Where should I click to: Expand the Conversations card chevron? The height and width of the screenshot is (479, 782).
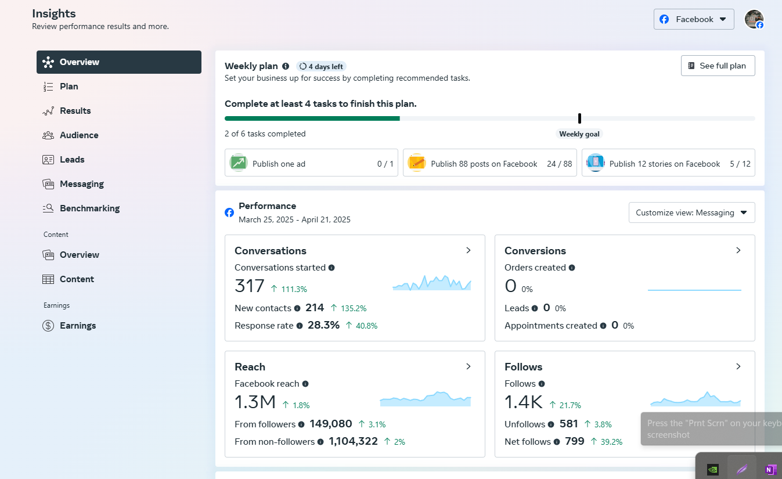point(469,250)
